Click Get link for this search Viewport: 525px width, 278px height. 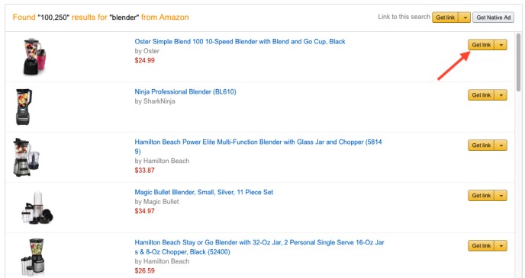coord(446,18)
